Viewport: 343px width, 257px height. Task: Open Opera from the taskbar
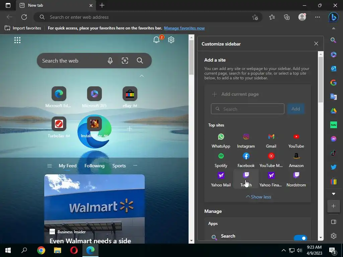point(74,250)
